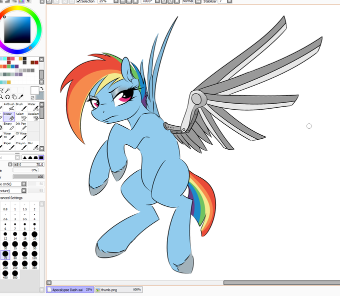Switch to Apocalypse Dash.sai tab
The image size is (340, 296).
pos(70,289)
